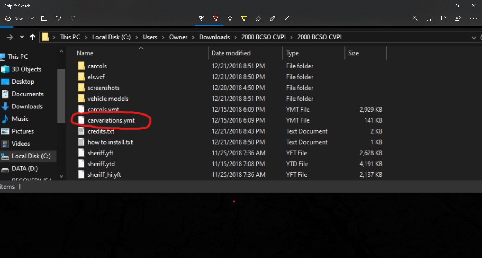Start a new snip with New
The width and height of the screenshot is (482, 258).
coord(14,18)
